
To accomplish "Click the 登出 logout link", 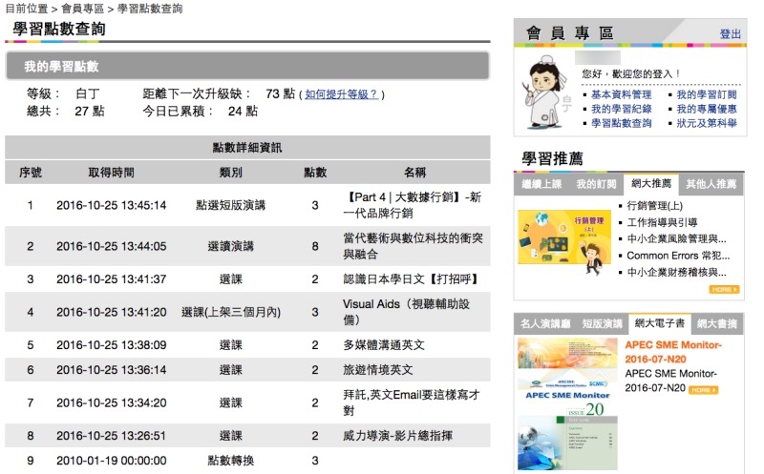I will 730,33.
